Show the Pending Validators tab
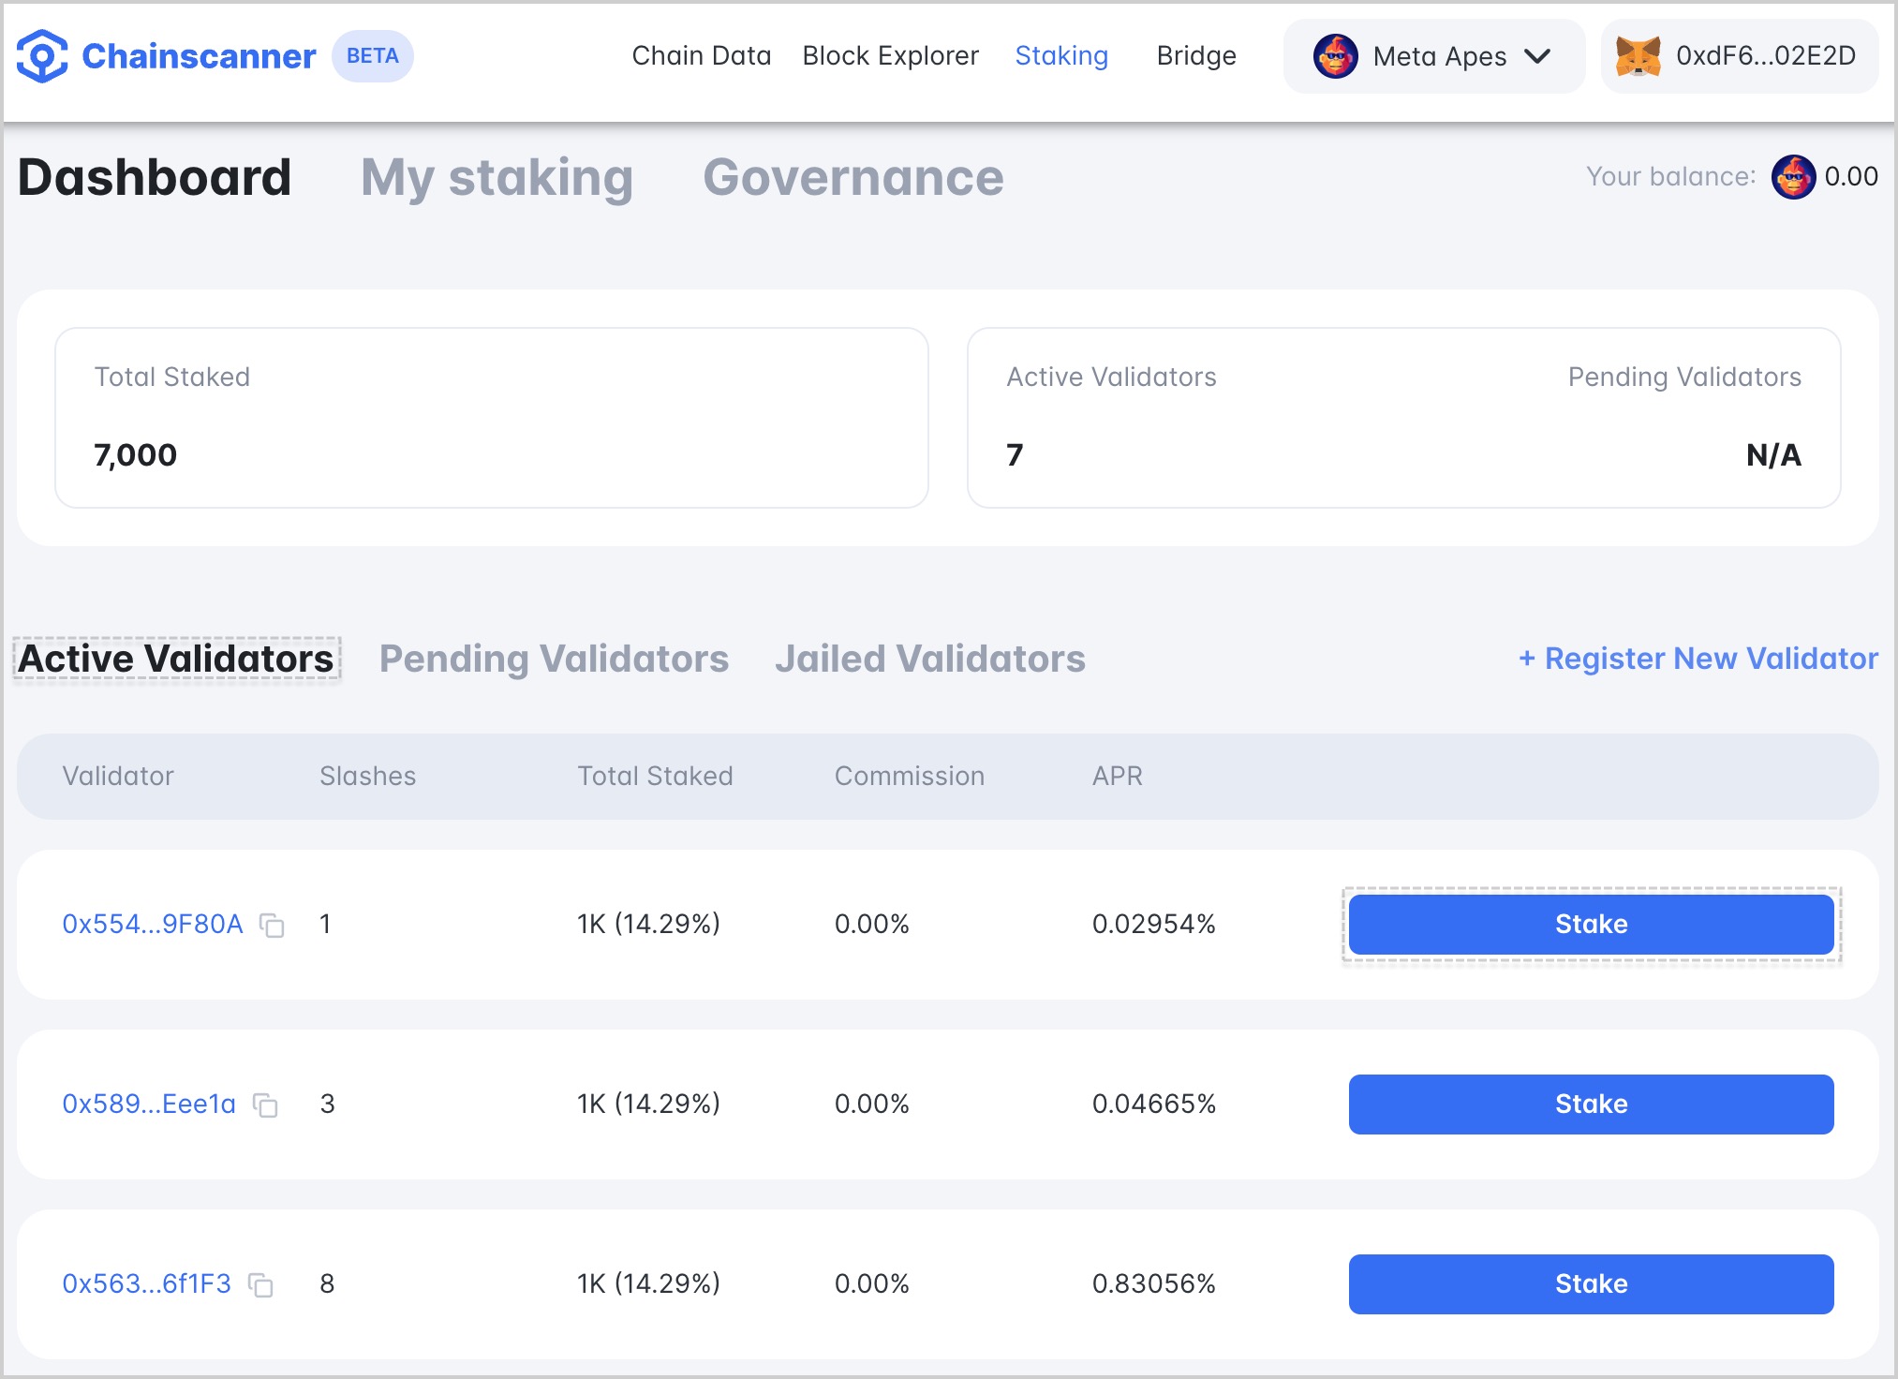The height and width of the screenshot is (1379, 1898). 554,659
